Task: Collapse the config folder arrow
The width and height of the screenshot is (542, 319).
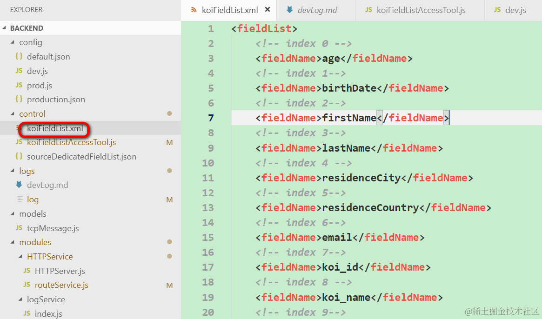Action: pos(13,42)
